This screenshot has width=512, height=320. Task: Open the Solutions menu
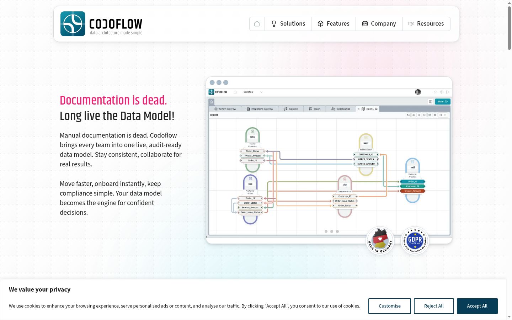coord(288,24)
